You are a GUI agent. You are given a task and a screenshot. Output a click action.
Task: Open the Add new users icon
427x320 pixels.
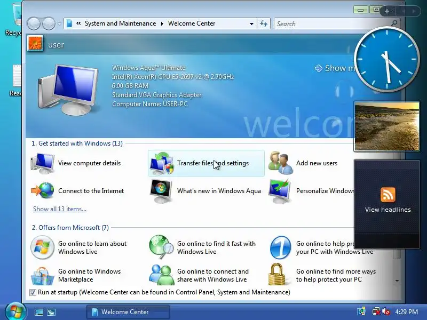tap(281, 163)
